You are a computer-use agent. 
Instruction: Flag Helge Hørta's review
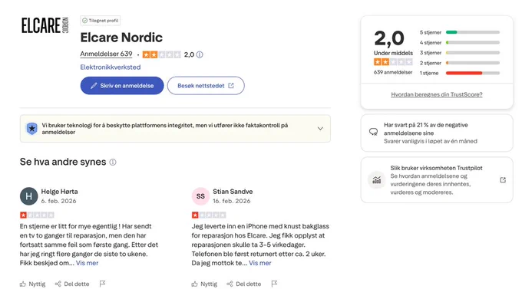[x=103, y=284]
